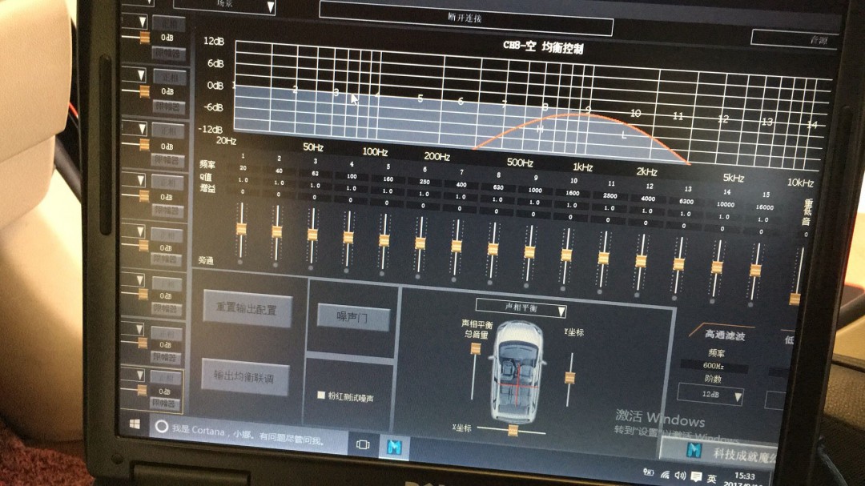
Task: Click EQ graph point marker 5
Action: pyautogui.click(x=420, y=98)
